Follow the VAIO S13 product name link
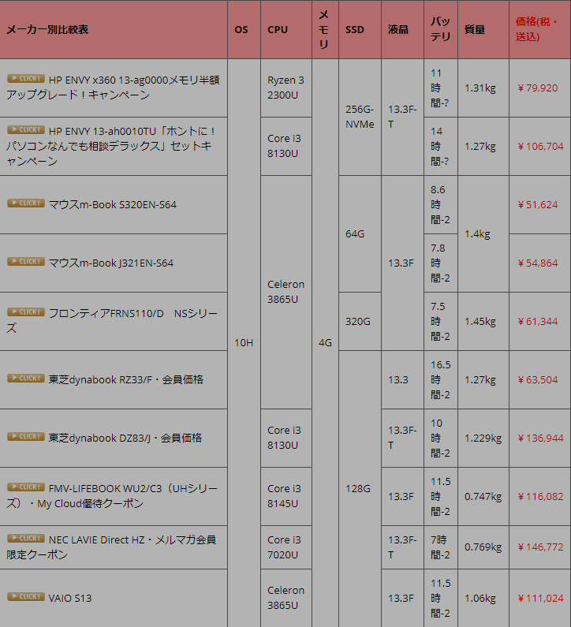 (x=70, y=598)
